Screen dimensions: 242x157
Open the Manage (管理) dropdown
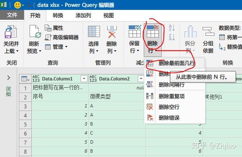coord(56,47)
